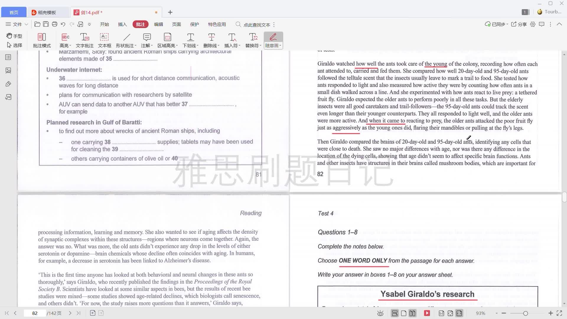The image size is (567, 319).
Task: Open the image thumbnails panel in sidebar
Action: coord(8,71)
